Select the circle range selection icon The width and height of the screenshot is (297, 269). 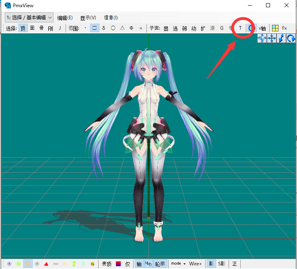click(113, 28)
